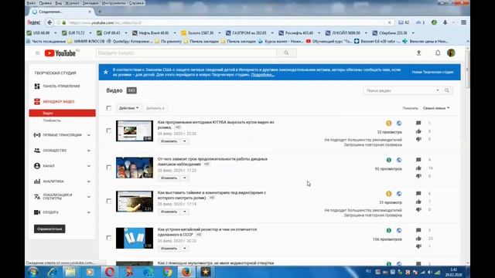This screenshot has height=278, width=495.
Task: Check the box for the китайский резистор video
Action: [109, 238]
